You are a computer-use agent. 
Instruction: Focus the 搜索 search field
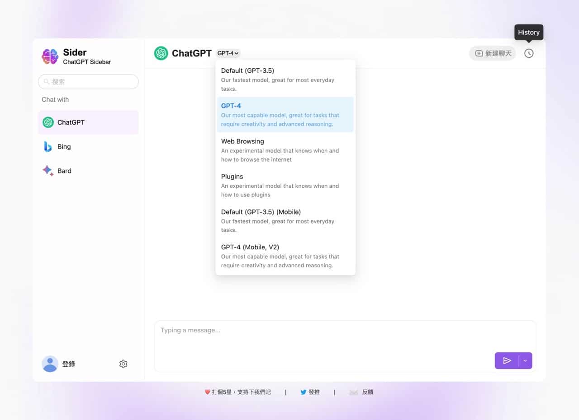88,82
